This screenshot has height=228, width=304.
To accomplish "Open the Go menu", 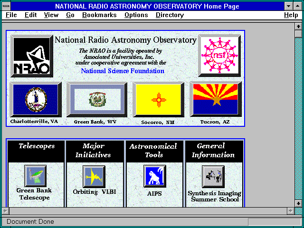I will 70,15.
